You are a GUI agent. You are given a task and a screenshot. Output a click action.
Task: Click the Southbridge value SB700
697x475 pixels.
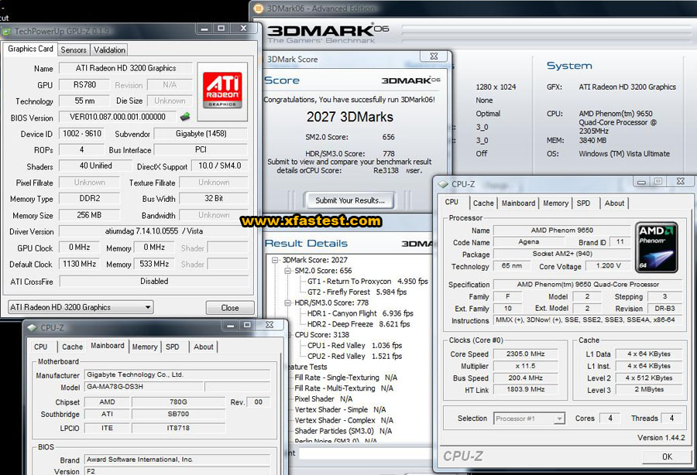click(x=178, y=414)
